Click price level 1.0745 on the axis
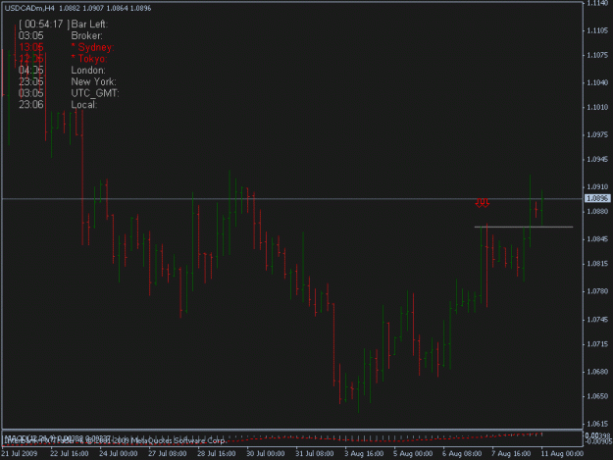The width and height of the screenshot is (613, 460). pyautogui.click(x=597, y=320)
